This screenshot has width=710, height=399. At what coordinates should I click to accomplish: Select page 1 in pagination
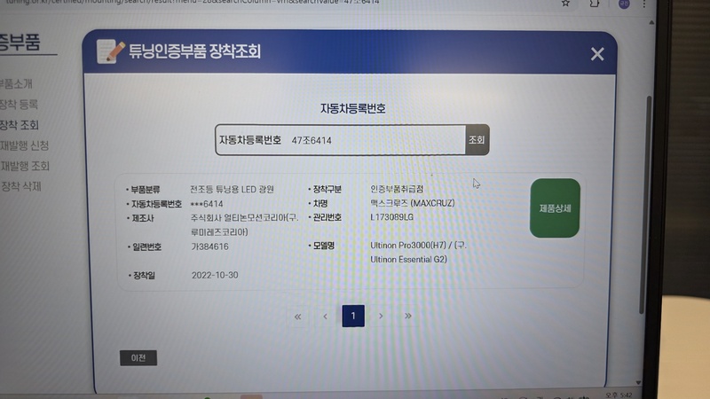click(353, 317)
